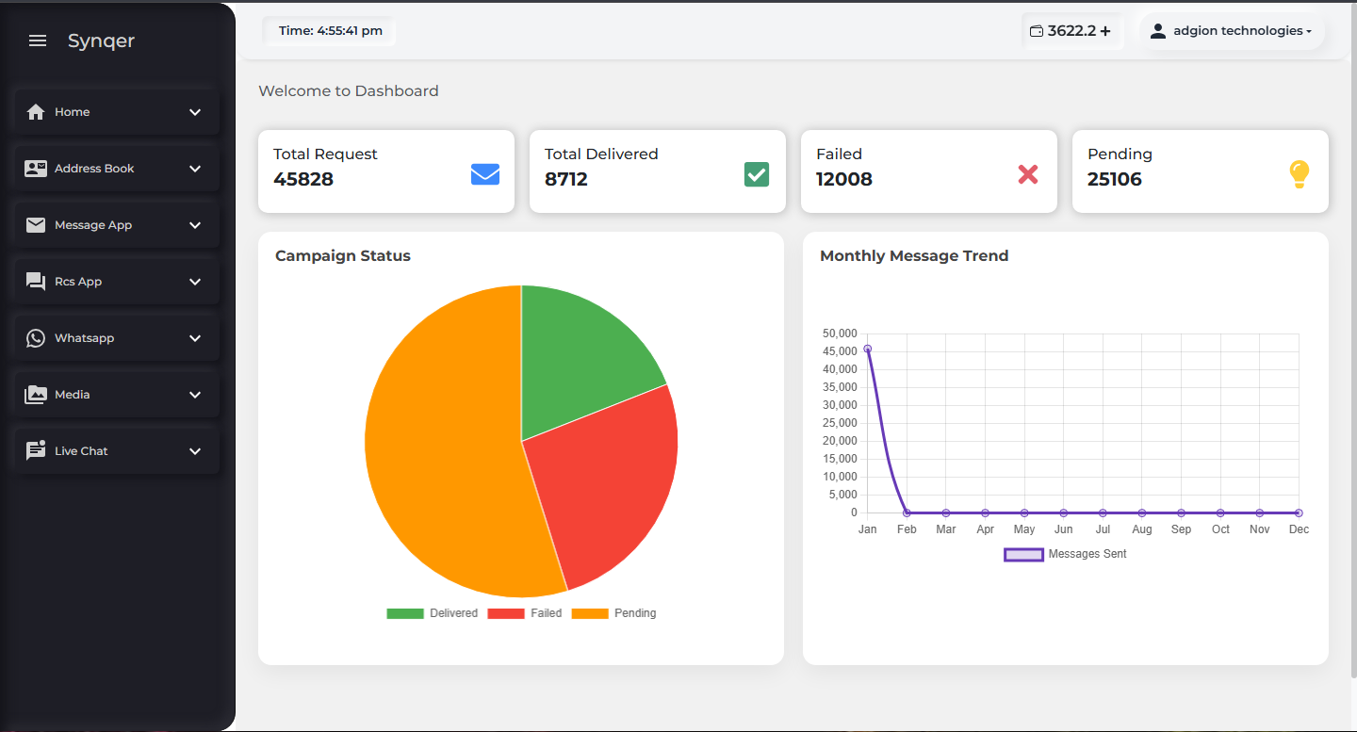Click the Home house icon
1357x732 pixels.
point(36,112)
